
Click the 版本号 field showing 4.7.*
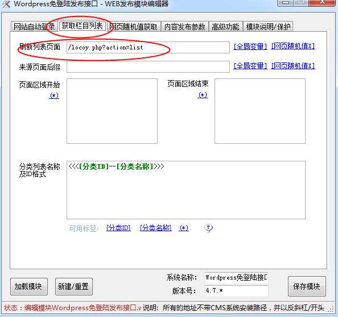click(x=236, y=291)
